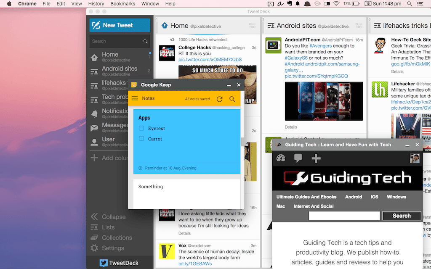Open the iOS menu on Guiding Tech
The height and width of the screenshot is (269, 431).
(x=374, y=197)
